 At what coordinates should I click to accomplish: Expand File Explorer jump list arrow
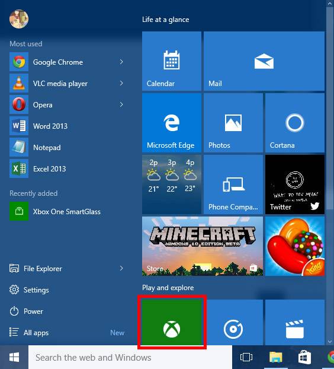[x=121, y=268]
